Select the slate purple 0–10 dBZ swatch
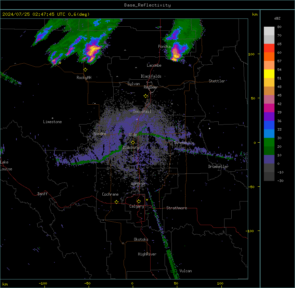This screenshot has width=295, height=288. pos(269,159)
